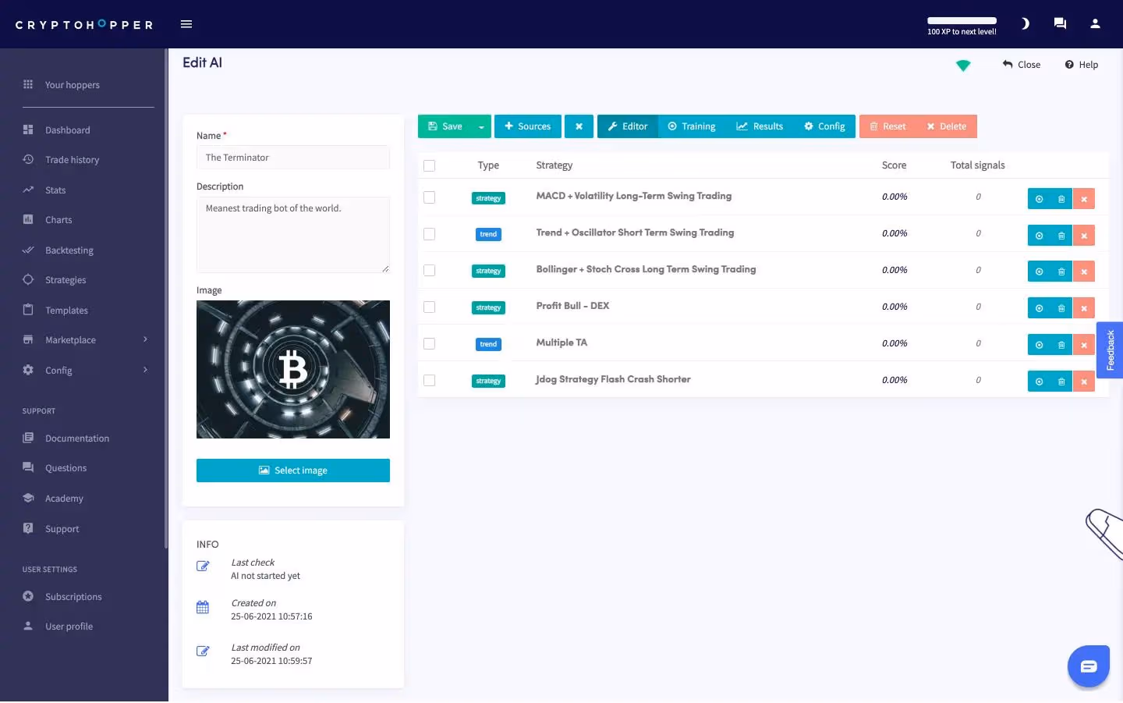Viewport: 1123px width, 703px height.
Task: Expand the Config sidebar submenu
Action: [x=146, y=370]
